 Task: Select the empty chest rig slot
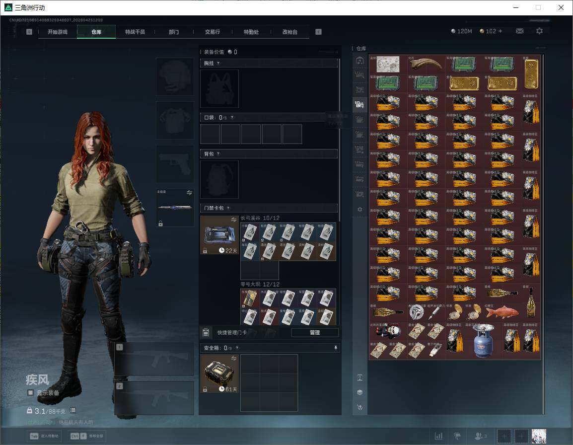219,88
